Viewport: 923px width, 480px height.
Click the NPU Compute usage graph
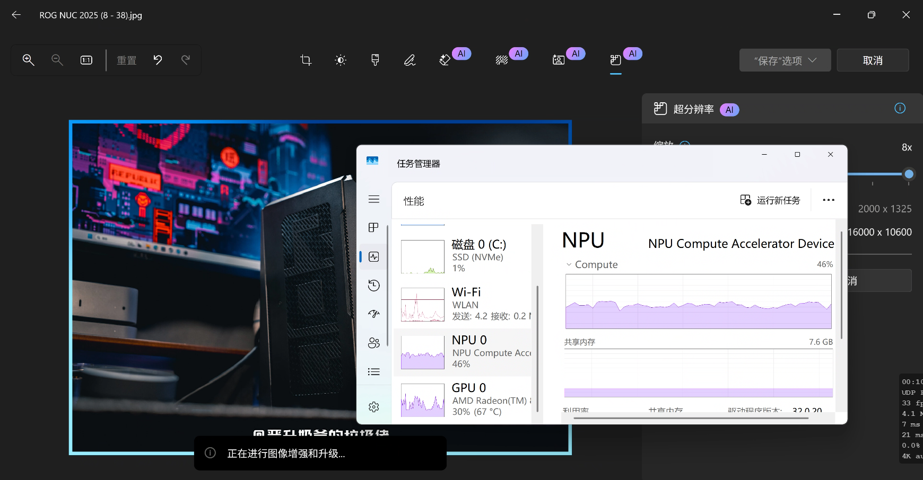click(x=699, y=301)
